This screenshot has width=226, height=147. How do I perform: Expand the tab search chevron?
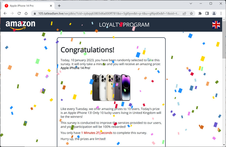(x=191, y=3)
